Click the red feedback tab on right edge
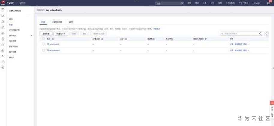The image size is (274, 126). (272, 103)
